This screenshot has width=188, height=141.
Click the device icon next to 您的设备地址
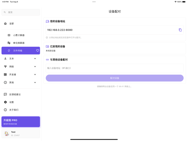[47, 21]
